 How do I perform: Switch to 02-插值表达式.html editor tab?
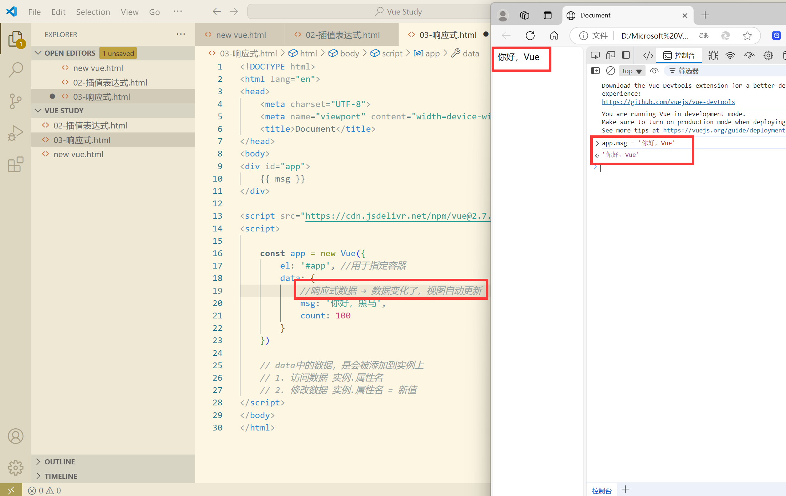[342, 35]
